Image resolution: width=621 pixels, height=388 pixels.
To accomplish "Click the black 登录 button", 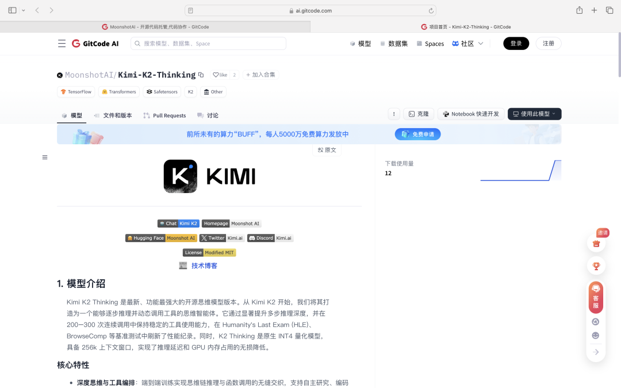I will coord(516,44).
